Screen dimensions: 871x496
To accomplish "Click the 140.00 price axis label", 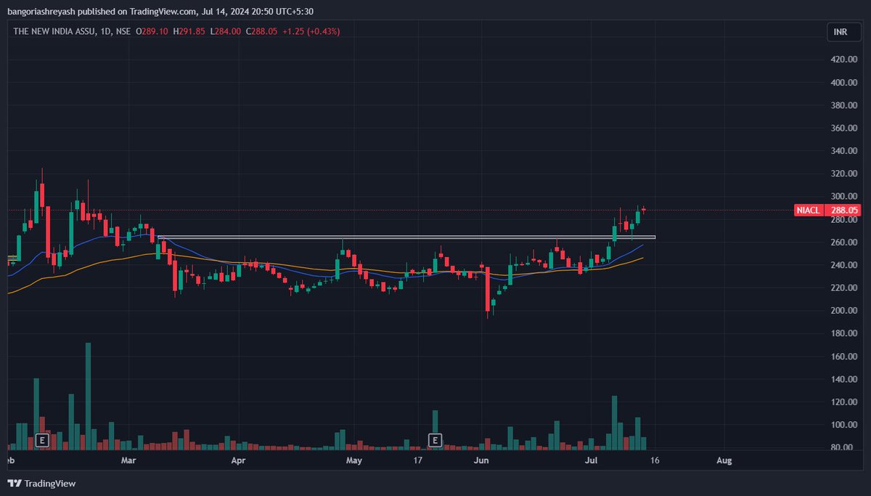I will (845, 379).
